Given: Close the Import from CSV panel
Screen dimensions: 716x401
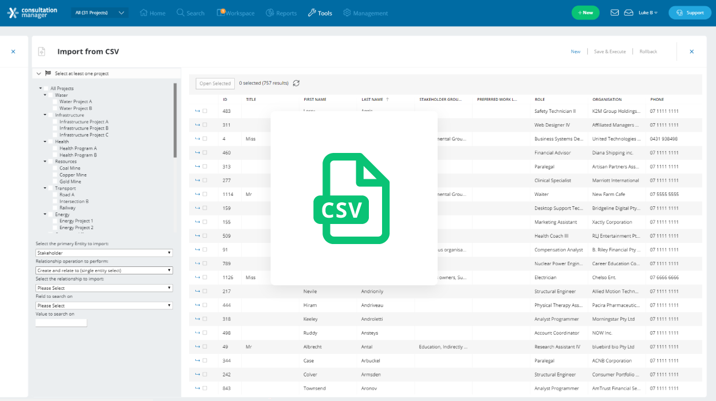Looking at the screenshot, I should point(691,52).
